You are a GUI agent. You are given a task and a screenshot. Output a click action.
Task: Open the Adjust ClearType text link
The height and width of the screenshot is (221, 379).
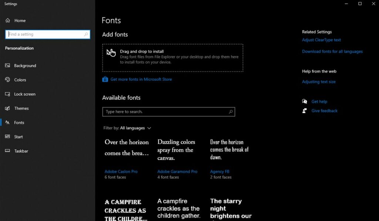coord(321,40)
